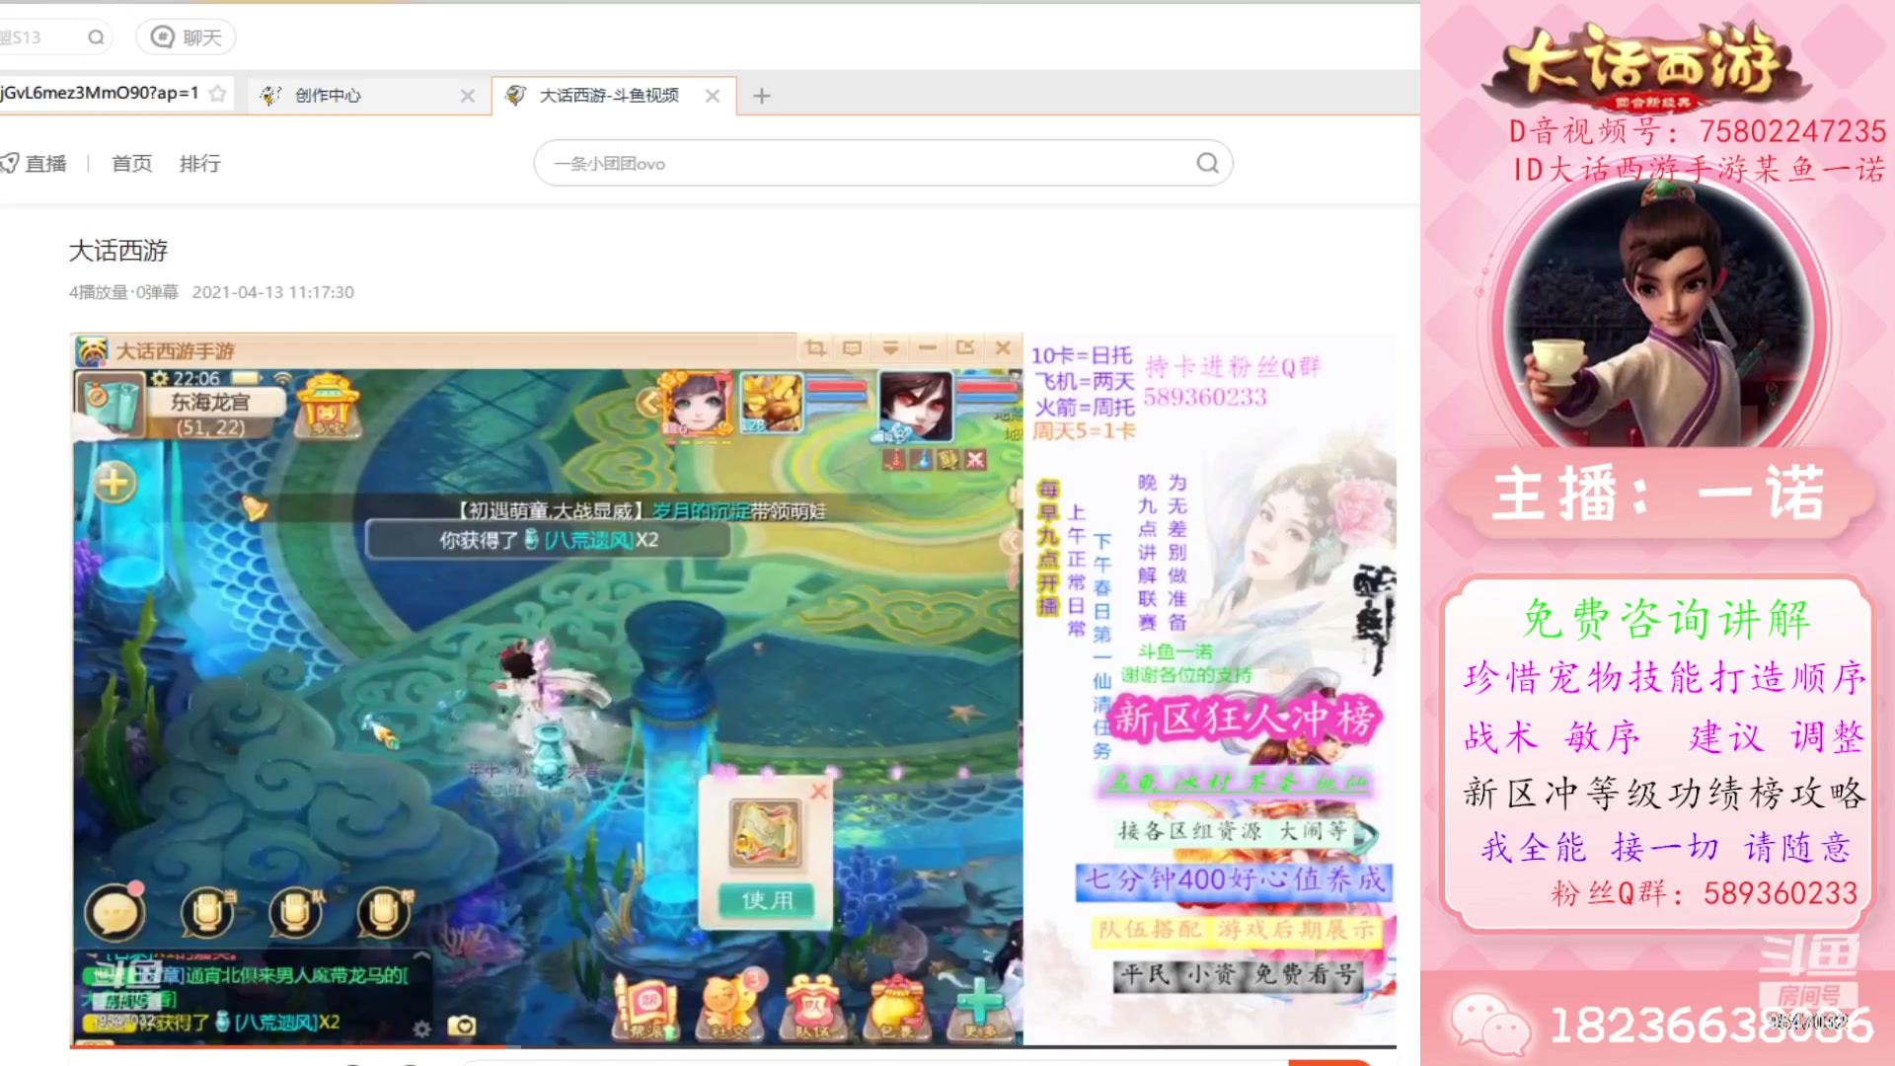This screenshot has width=1895, height=1066.
Task: Open the emulator message icon
Action: 853,347
